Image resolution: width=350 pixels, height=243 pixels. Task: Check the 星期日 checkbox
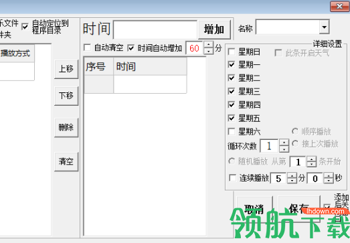point(232,52)
